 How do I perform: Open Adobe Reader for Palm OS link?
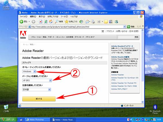[x=124, y=86]
